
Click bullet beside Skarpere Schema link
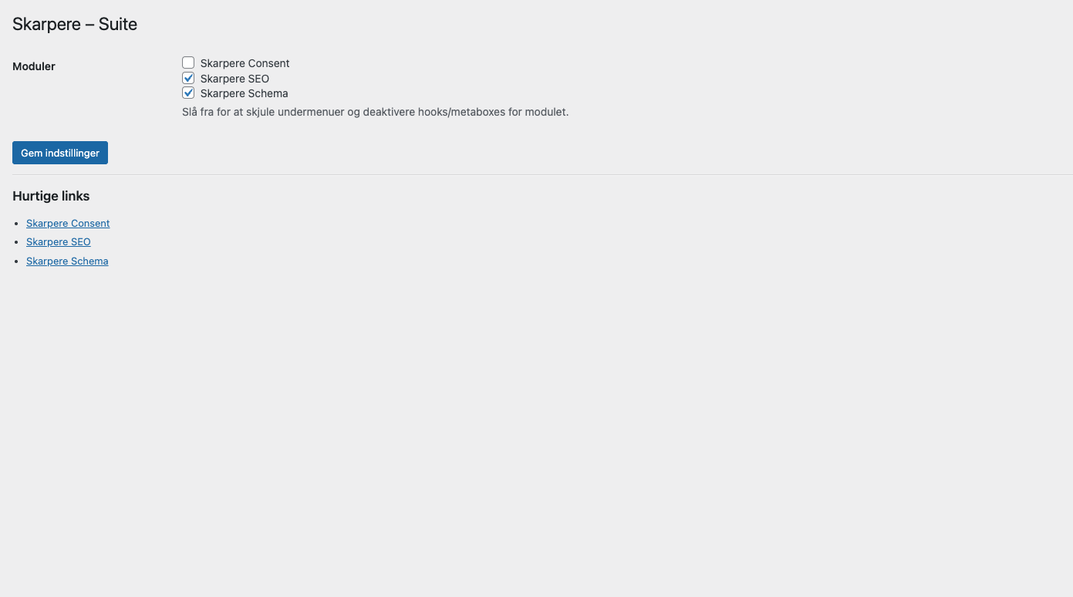[17, 261]
